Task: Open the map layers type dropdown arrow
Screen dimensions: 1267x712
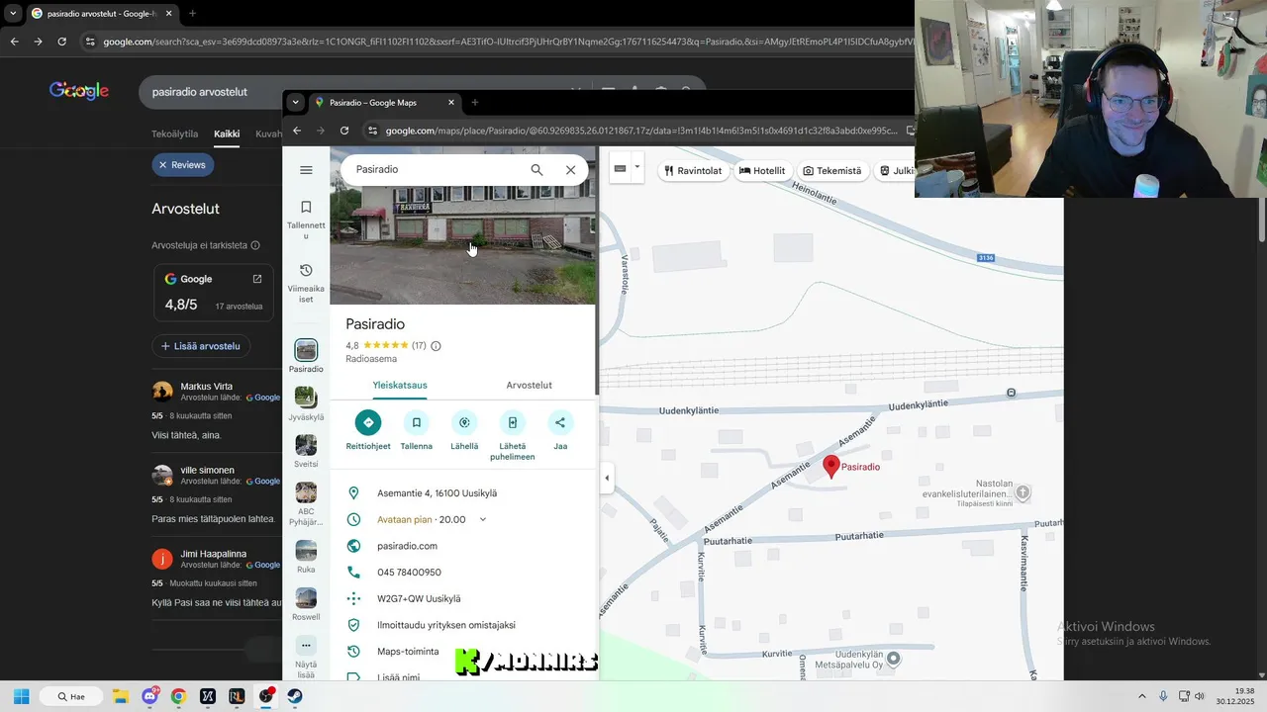Action: 637,167
